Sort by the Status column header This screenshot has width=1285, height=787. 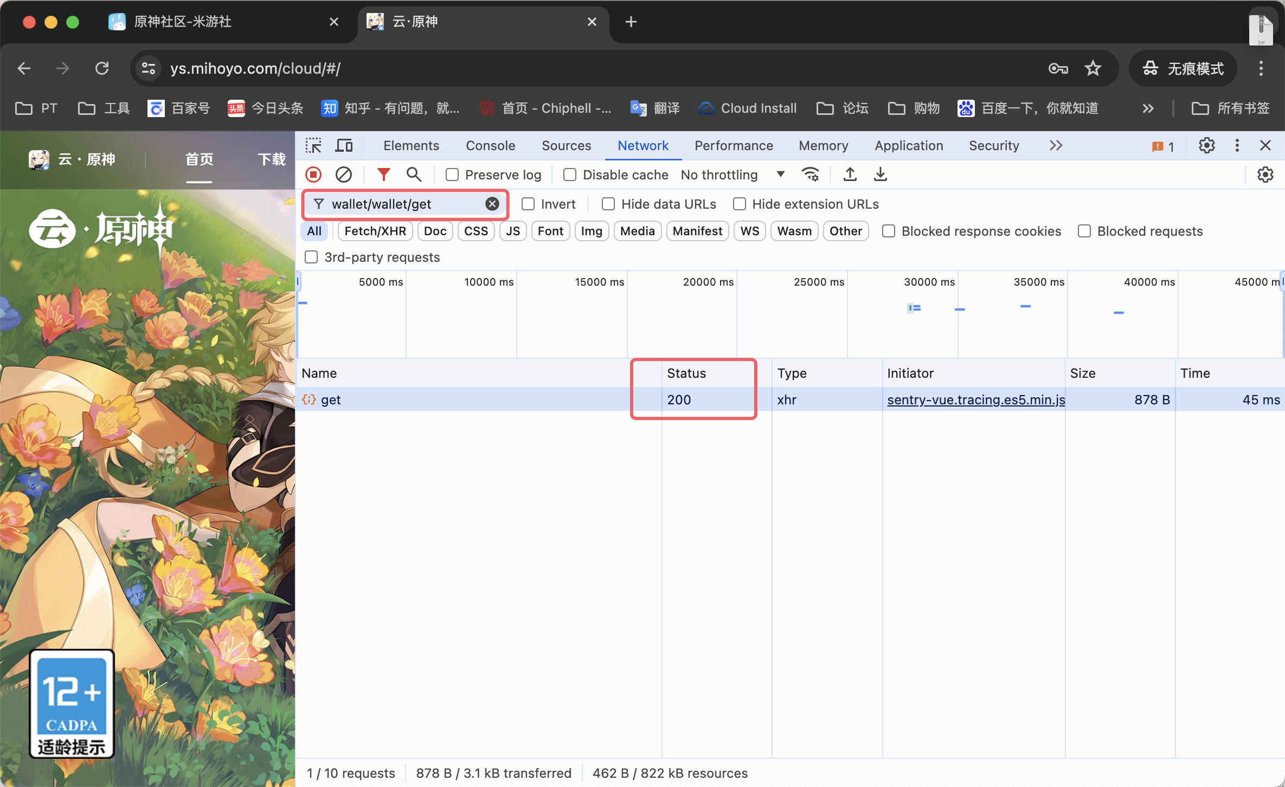click(x=716, y=373)
